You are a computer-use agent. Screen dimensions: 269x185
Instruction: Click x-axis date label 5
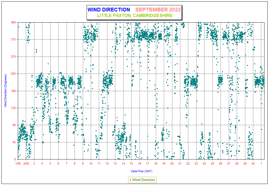pos(50,164)
